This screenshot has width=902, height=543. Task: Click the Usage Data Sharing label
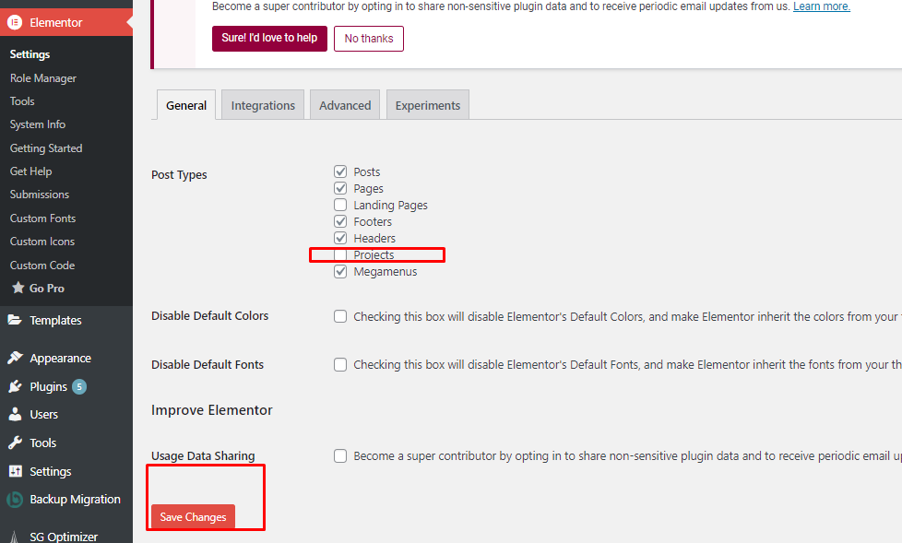tap(203, 456)
